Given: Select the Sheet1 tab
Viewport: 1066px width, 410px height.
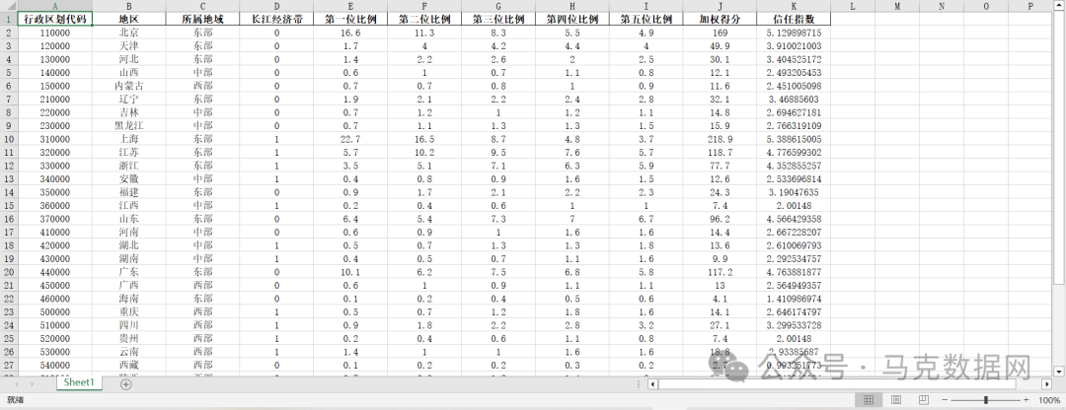Looking at the screenshot, I should point(78,383).
